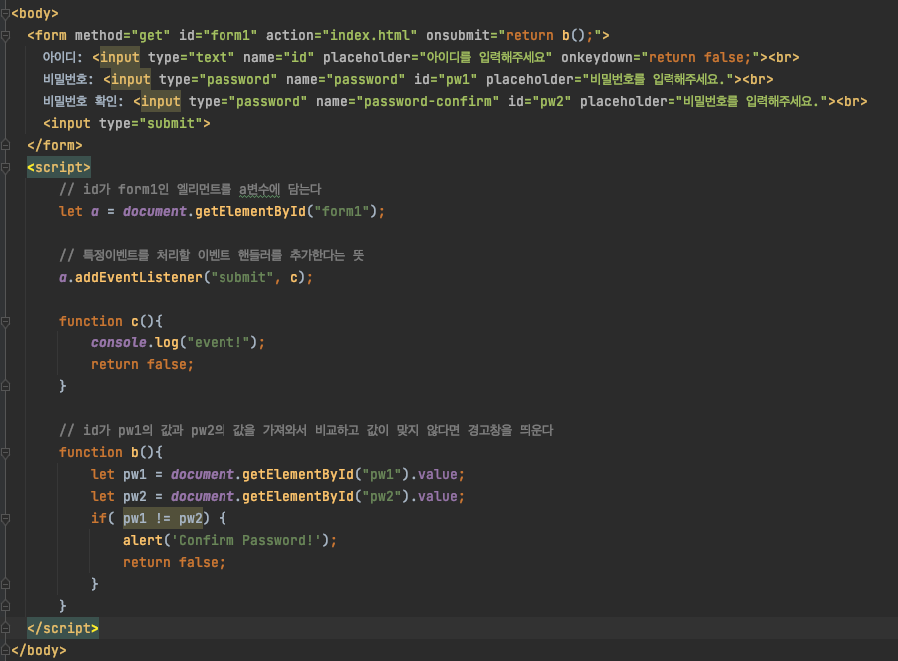Collapse the <form> opening tag fold marker
This screenshot has width=898, height=661.
pyautogui.click(x=5, y=36)
